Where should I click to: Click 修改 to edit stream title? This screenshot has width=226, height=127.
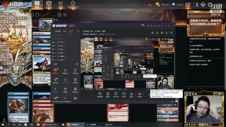tap(104, 31)
